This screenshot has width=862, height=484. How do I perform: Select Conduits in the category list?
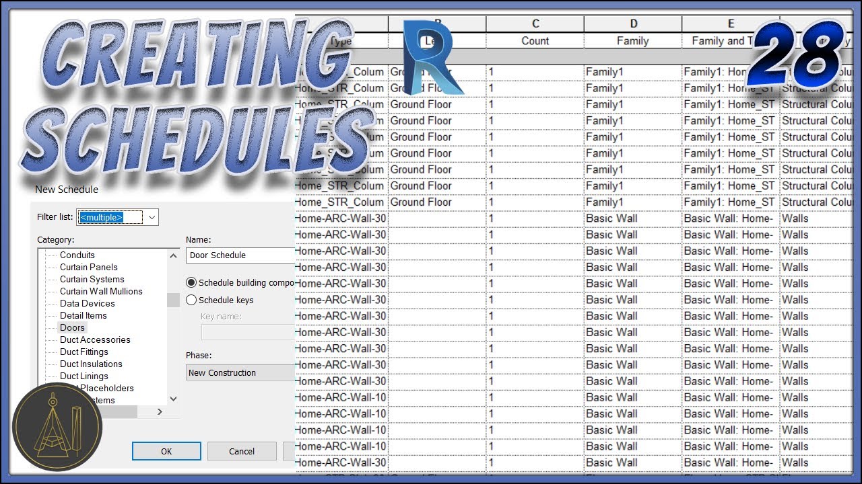tap(77, 255)
